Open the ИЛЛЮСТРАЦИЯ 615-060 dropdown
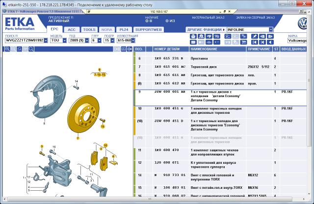This screenshot has width=314, height=204. click(x=133, y=40)
